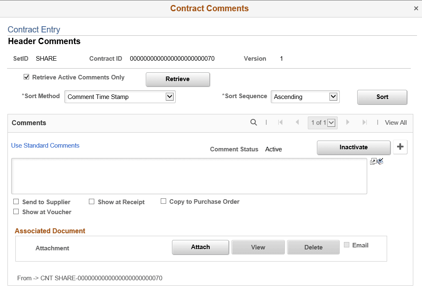This screenshot has width=422, height=289.
Task: Jump to first record using first-row arrow
Action: (x=280, y=123)
